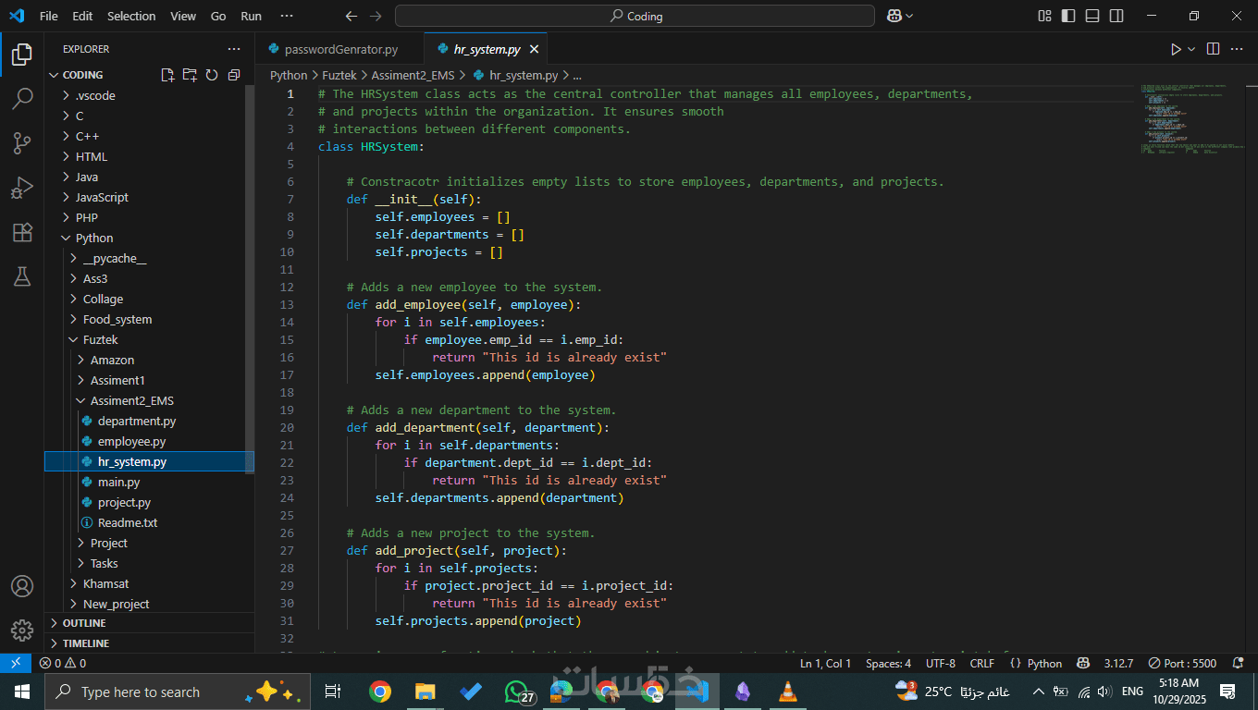Click the Run Python File play button
The image size is (1258, 710).
[x=1176, y=49]
